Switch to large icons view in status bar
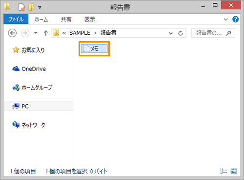 point(234,171)
